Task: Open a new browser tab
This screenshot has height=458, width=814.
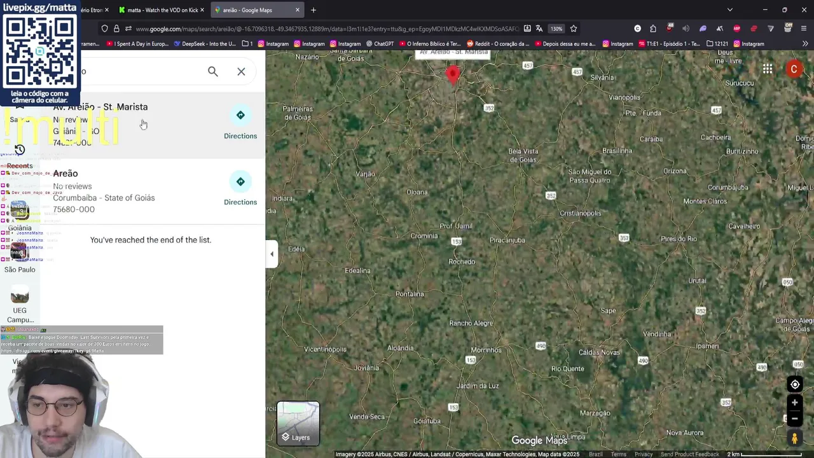Action: pyautogui.click(x=314, y=10)
